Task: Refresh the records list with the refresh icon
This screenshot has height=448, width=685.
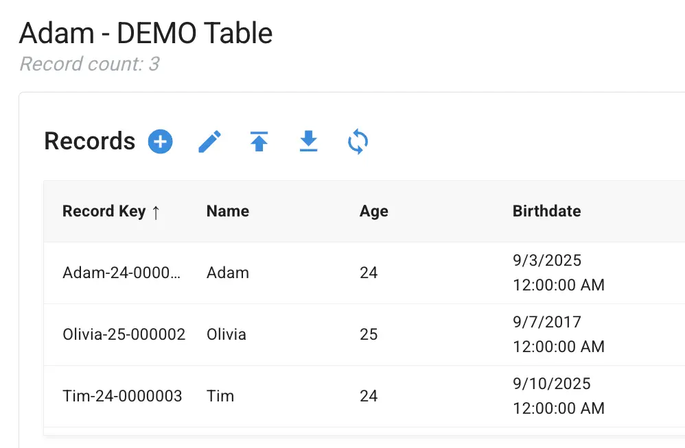Action: [357, 141]
